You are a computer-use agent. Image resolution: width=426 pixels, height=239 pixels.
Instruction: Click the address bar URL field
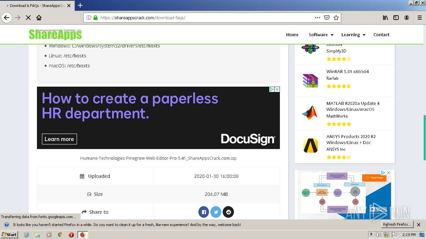206,18
